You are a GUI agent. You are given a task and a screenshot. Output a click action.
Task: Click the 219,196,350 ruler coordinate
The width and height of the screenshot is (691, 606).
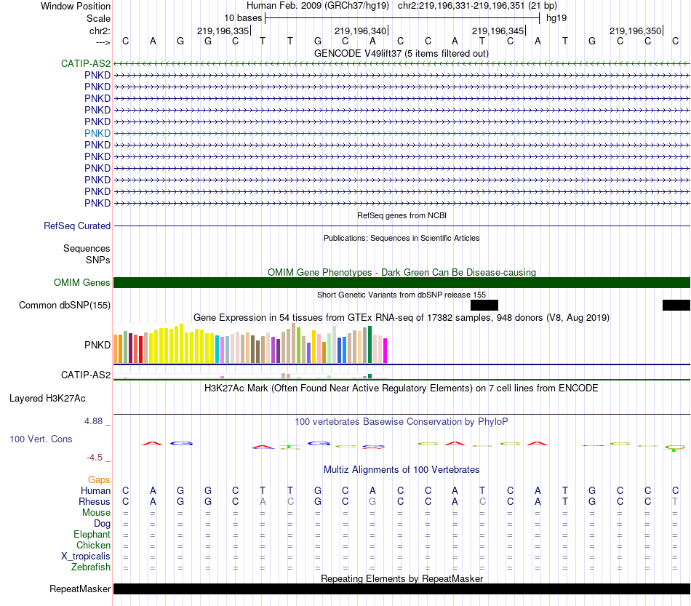click(636, 31)
